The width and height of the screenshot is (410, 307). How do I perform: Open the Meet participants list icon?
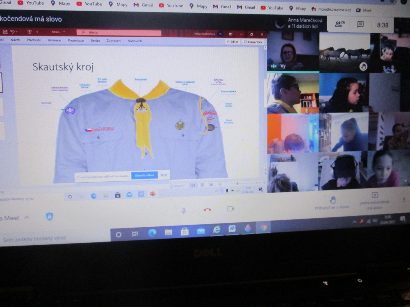(339, 24)
